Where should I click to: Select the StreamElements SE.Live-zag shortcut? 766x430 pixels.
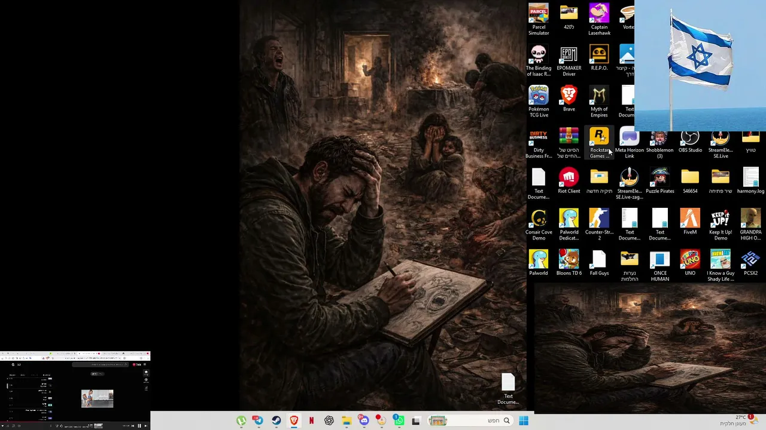pyautogui.click(x=630, y=184)
